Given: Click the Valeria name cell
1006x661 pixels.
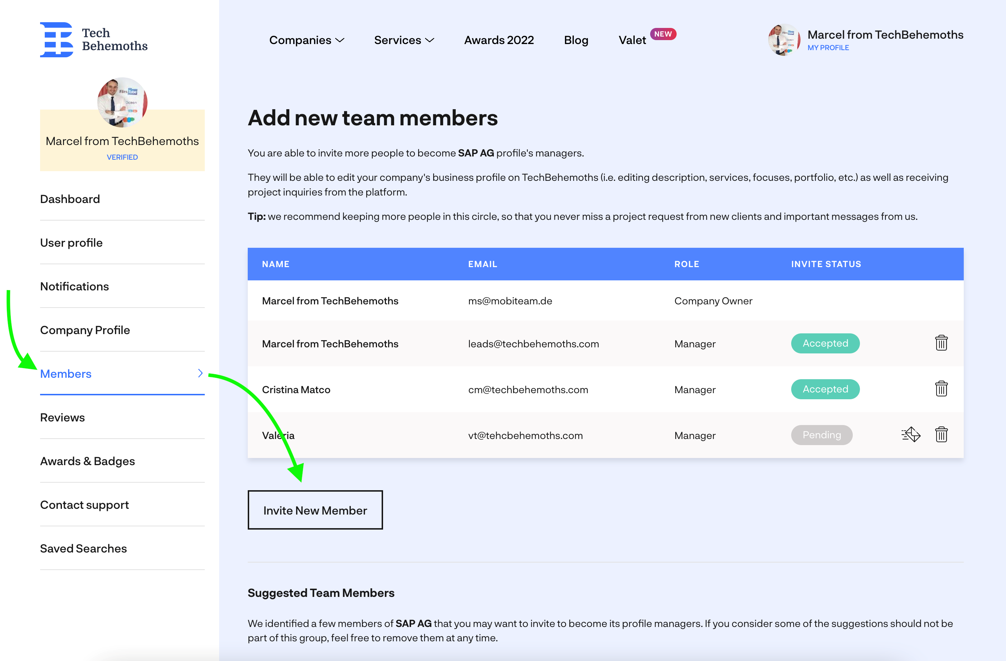Looking at the screenshot, I should tap(278, 435).
